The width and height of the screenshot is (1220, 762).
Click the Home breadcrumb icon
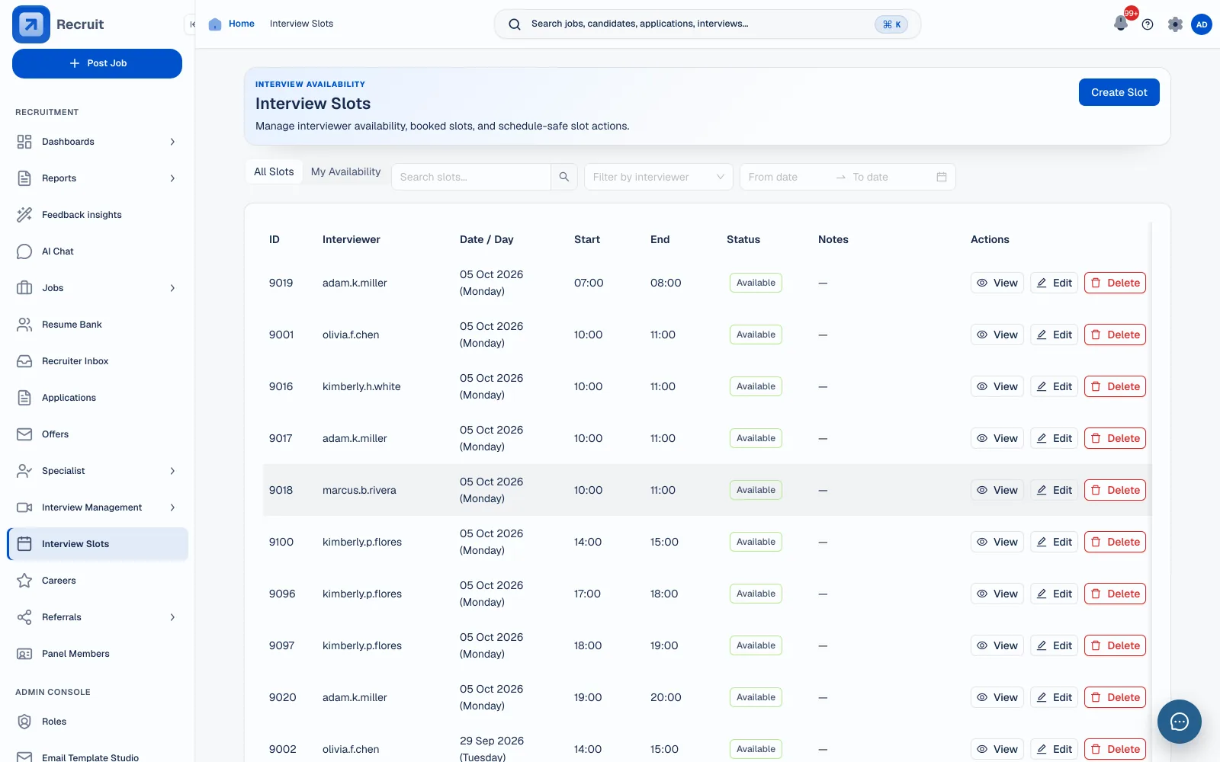(215, 24)
